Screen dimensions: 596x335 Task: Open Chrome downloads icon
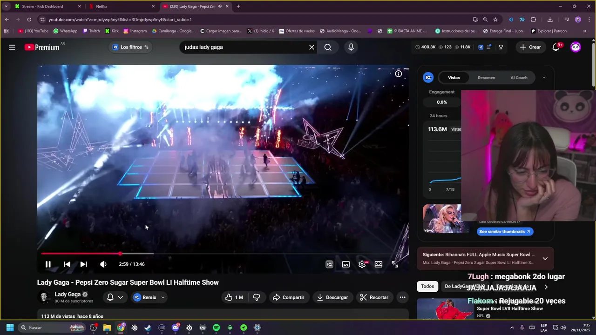coord(550,20)
